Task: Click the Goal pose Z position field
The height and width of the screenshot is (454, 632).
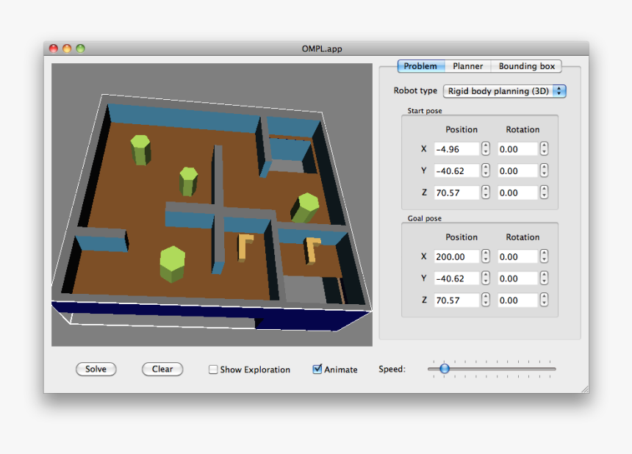Action: pos(456,300)
